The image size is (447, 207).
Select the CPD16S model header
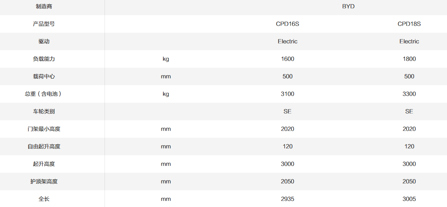coord(287,24)
